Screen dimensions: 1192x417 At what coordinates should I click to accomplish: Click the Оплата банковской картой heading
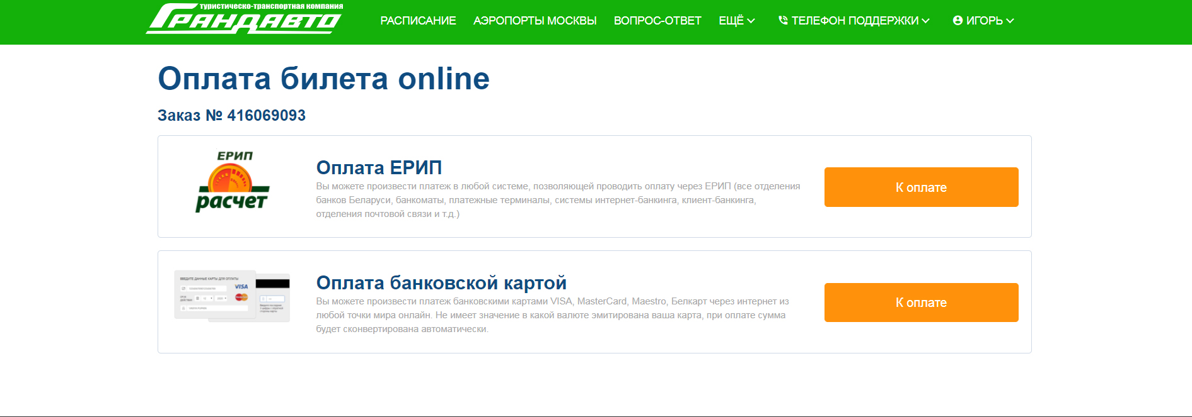click(441, 282)
